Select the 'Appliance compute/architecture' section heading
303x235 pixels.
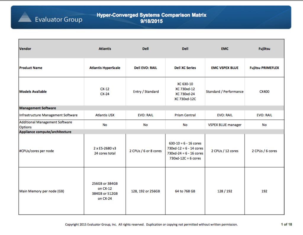[x=45, y=132]
